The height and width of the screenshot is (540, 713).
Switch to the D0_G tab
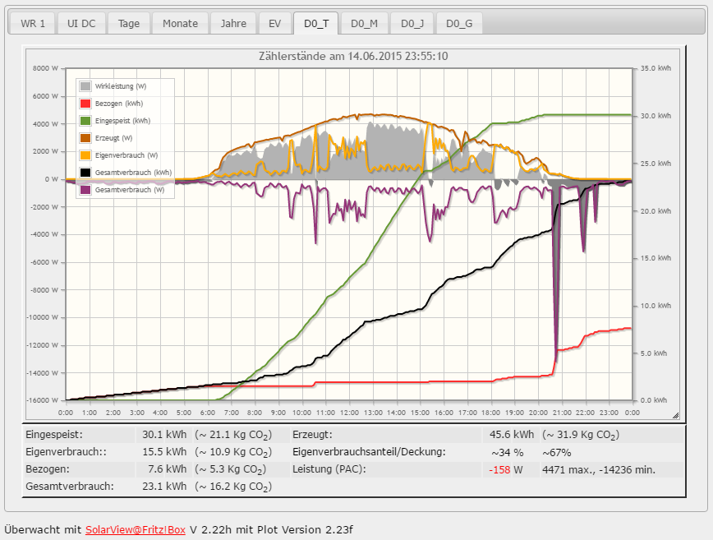point(459,23)
